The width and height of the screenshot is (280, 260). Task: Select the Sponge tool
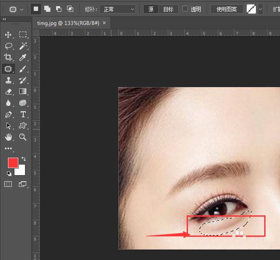(23, 103)
